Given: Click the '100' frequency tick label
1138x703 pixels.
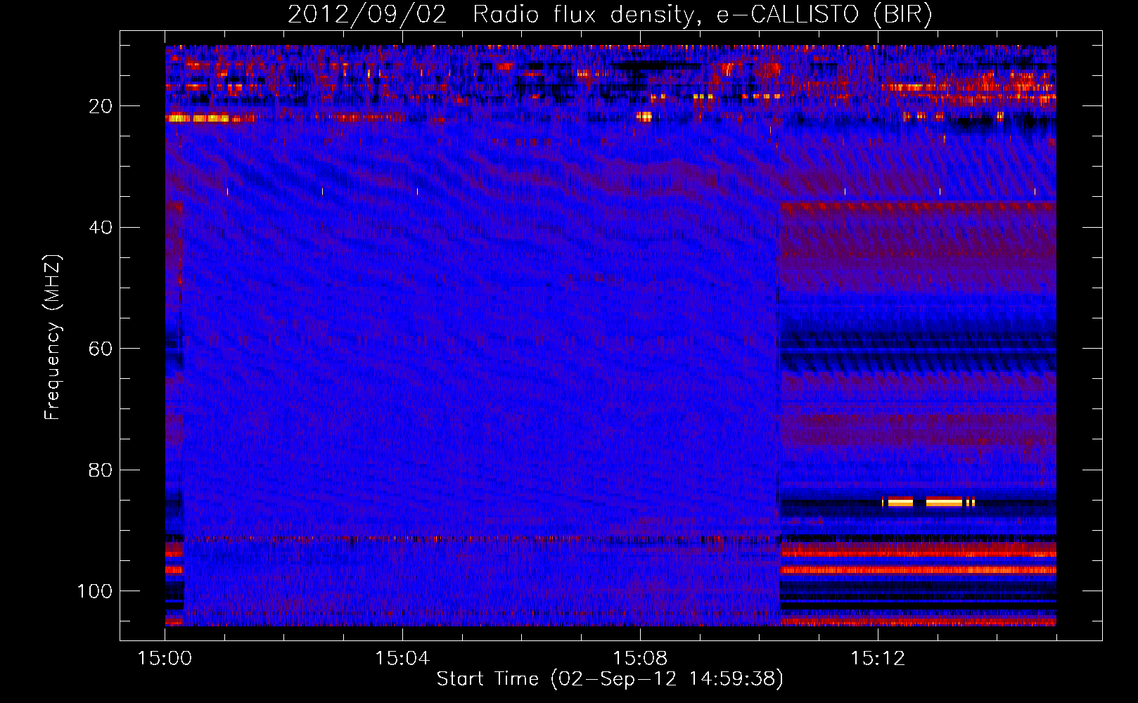Looking at the screenshot, I should [96, 591].
